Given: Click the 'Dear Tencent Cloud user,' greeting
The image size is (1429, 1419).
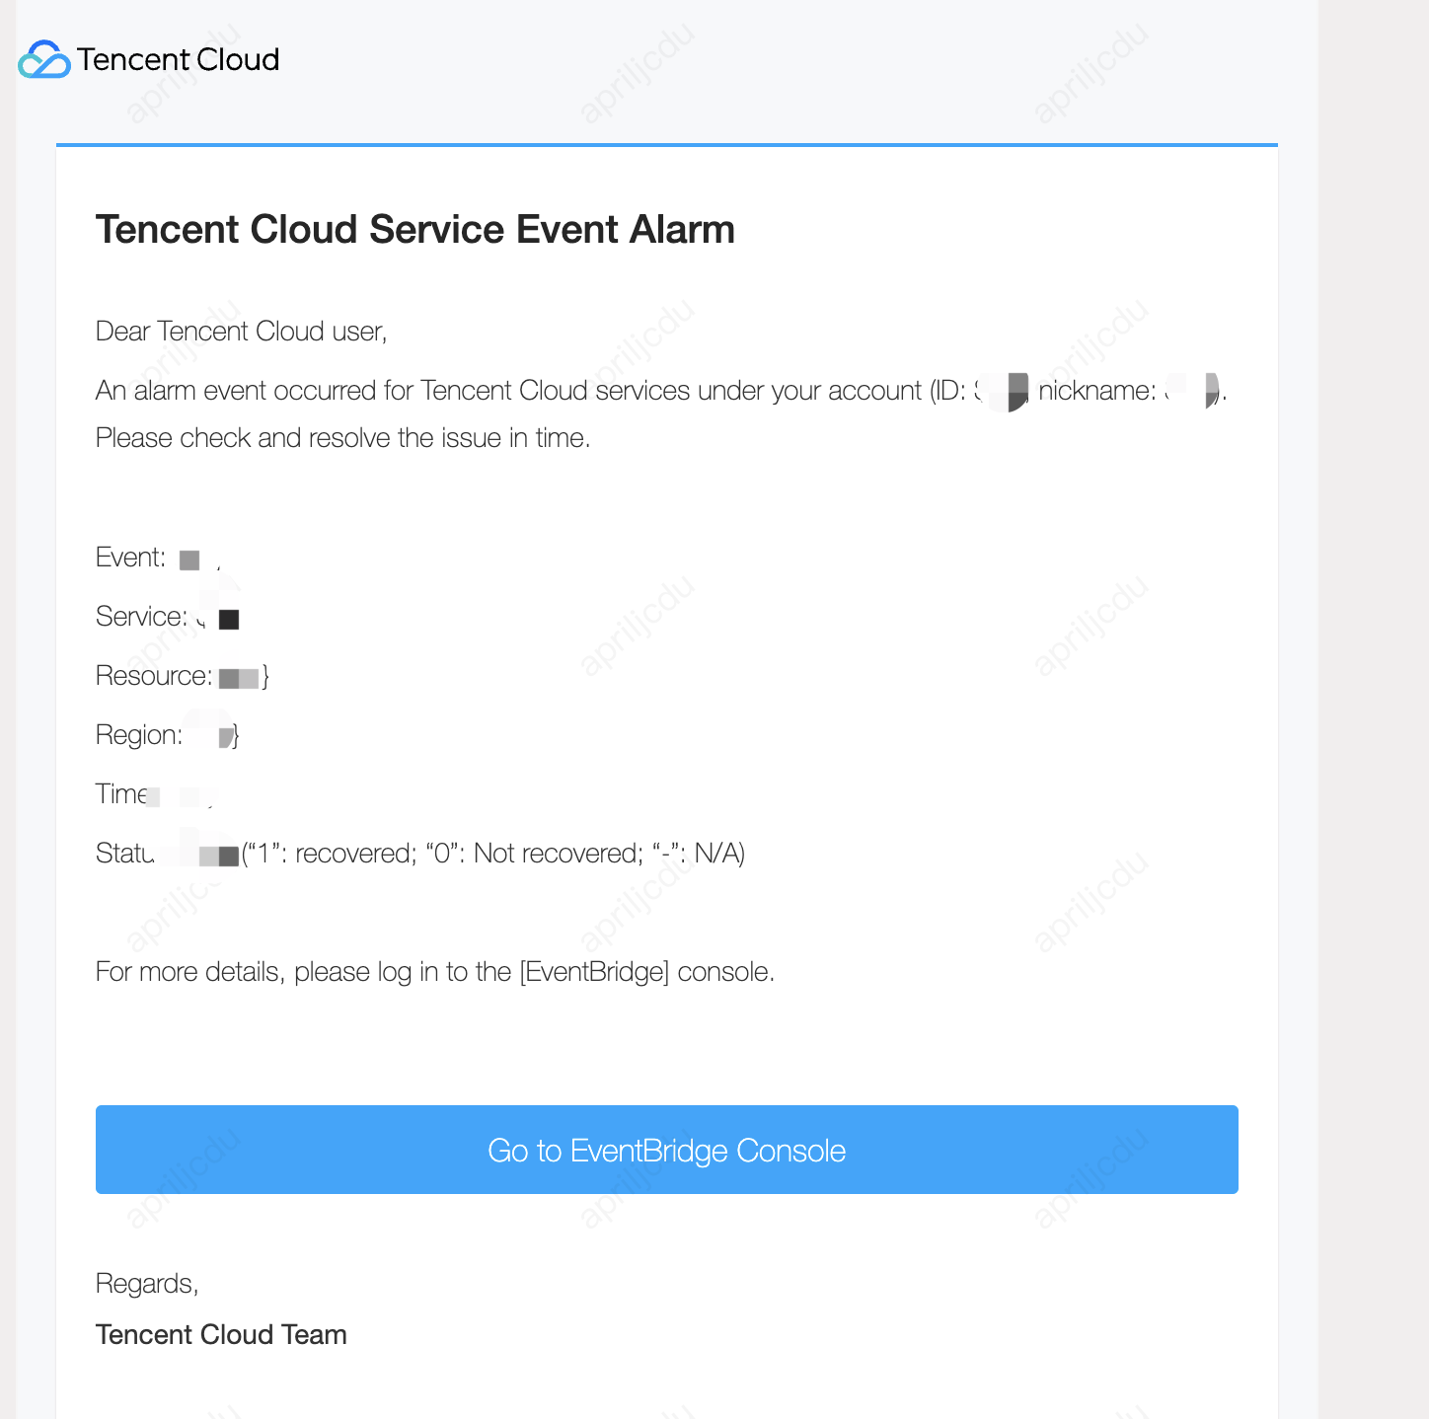Looking at the screenshot, I should tap(242, 332).
